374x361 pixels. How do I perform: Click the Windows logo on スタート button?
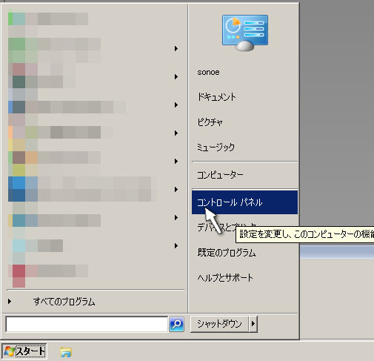tap(10, 351)
